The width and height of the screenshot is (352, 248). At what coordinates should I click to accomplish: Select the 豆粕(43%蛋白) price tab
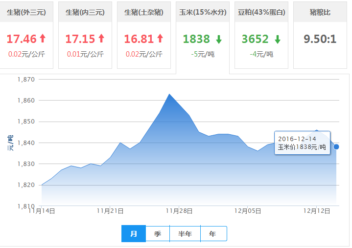(x=261, y=35)
